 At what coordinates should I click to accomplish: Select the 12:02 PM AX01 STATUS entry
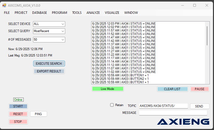[x=149, y=27]
